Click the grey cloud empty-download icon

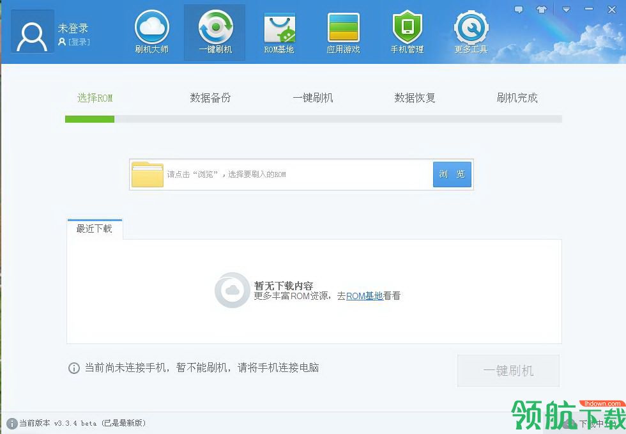click(x=233, y=290)
